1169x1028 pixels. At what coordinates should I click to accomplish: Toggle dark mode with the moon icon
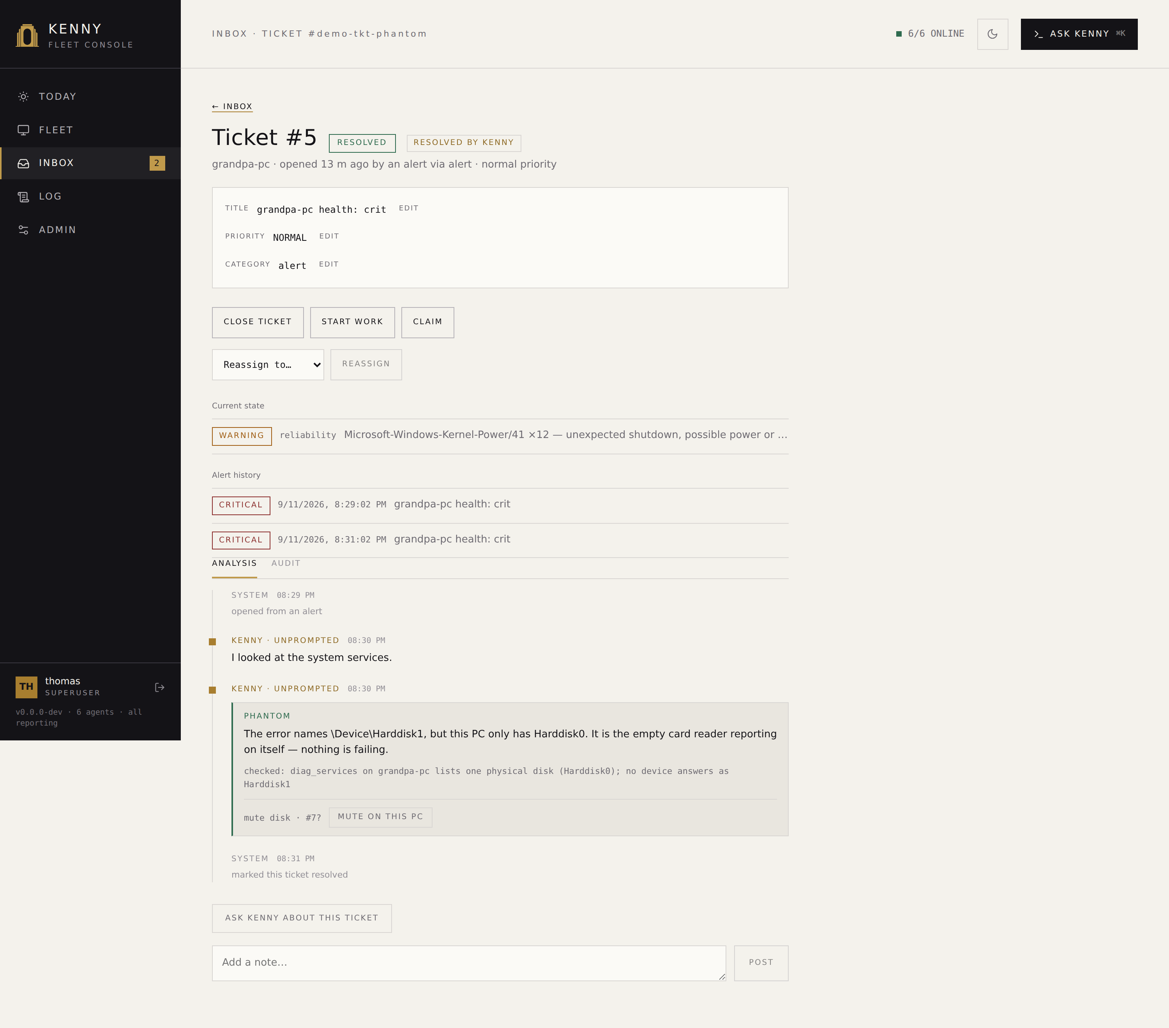[992, 34]
